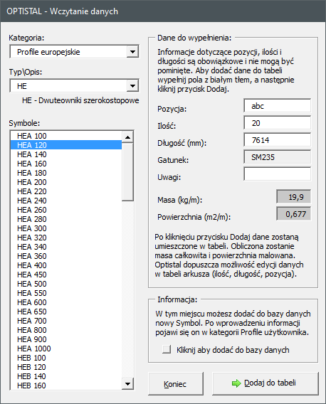Click the Koniec button

(176, 383)
